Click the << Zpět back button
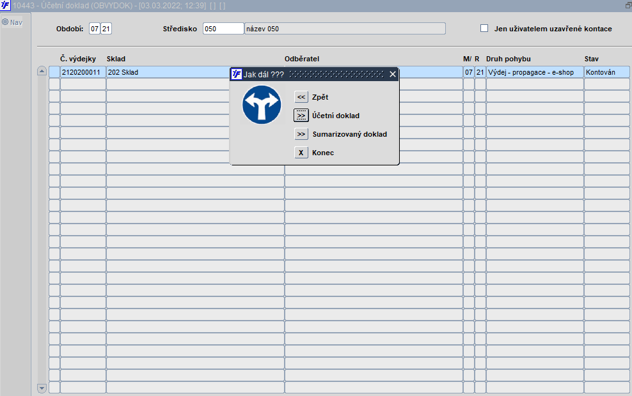632x396 pixels. point(301,97)
